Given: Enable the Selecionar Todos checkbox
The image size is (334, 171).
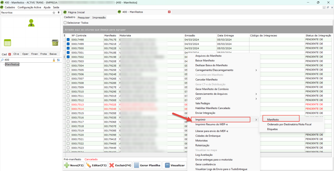Looking at the screenshot, I should (x=65, y=23).
